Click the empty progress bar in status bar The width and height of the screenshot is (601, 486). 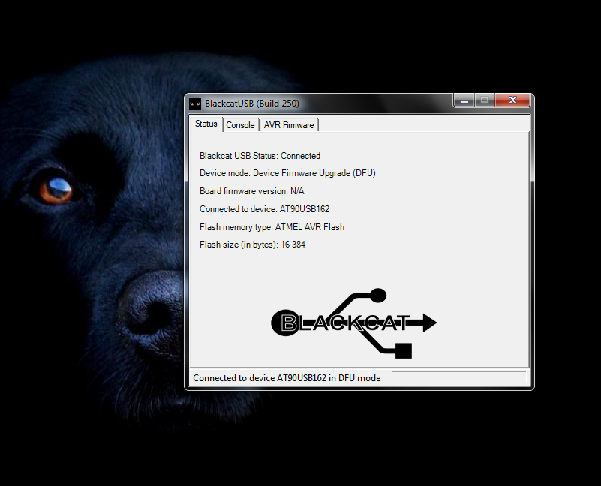(458, 377)
